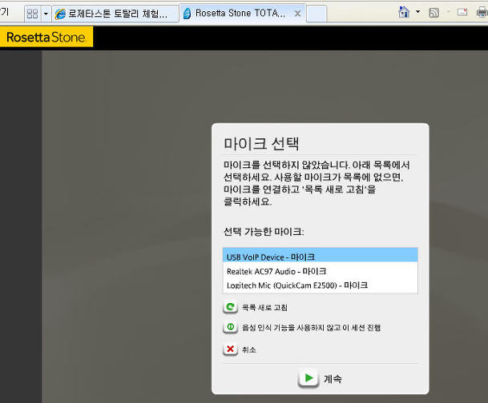Click the red X cancel icon
Viewport: 488px width, 403px height.
tap(230, 349)
